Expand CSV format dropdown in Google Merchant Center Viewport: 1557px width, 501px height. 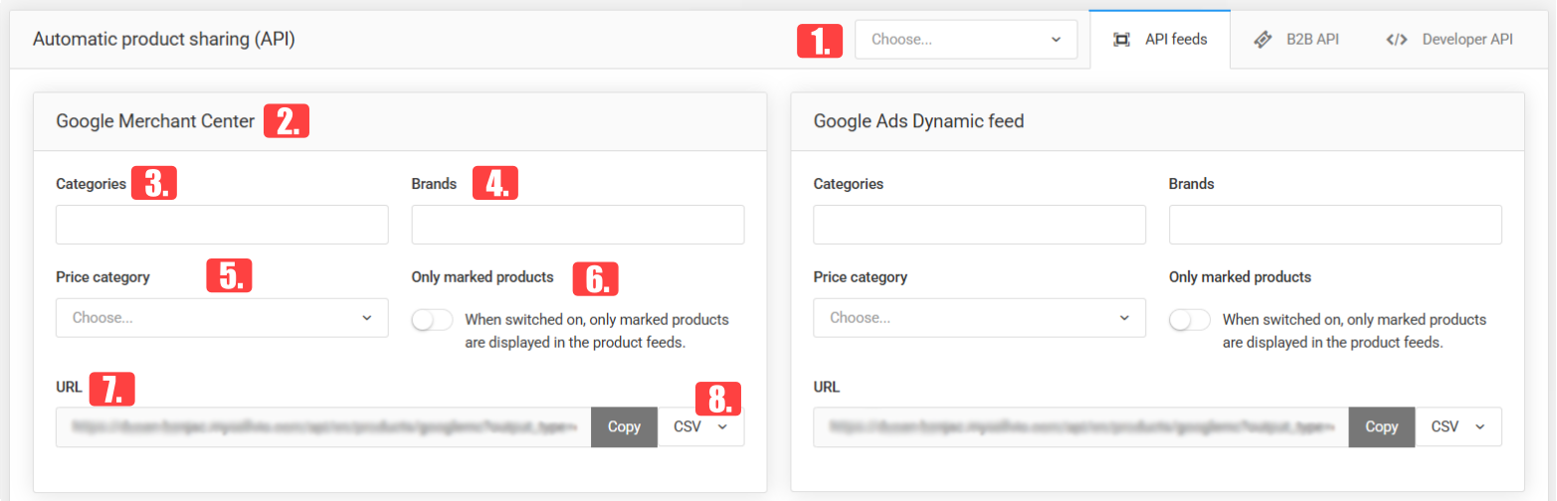pos(700,426)
